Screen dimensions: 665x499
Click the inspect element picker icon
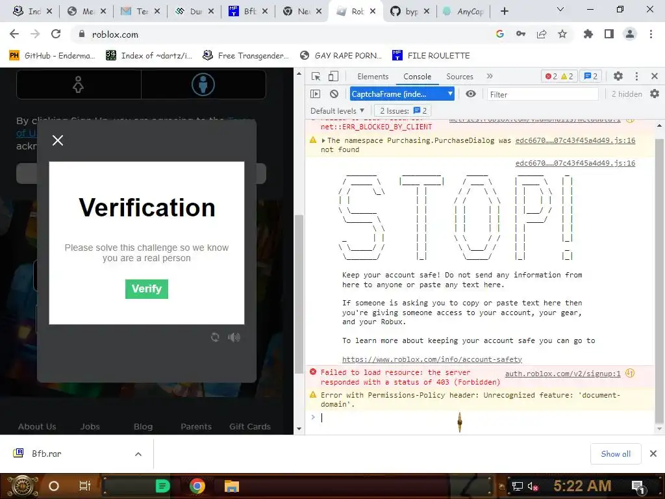tap(316, 77)
